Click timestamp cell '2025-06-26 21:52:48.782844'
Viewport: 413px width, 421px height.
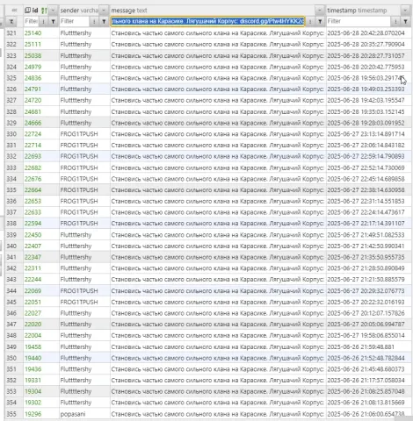pos(369,358)
